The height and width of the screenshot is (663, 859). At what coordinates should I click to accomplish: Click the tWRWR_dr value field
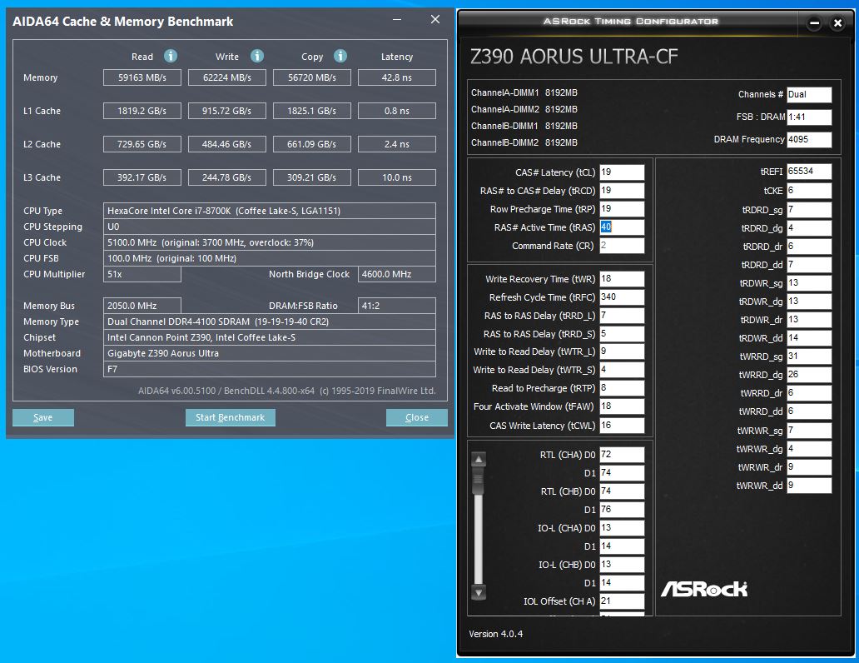coord(809,467)
